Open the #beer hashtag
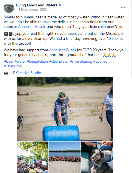The image size is (132, 173). [9, 61]
